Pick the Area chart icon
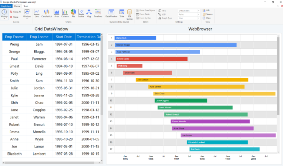Viewport: 283px width, 166px height. [x=56, y=14]
